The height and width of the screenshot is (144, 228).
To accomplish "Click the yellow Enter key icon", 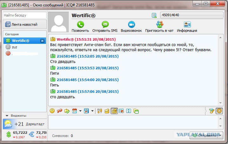I will 107,111.
